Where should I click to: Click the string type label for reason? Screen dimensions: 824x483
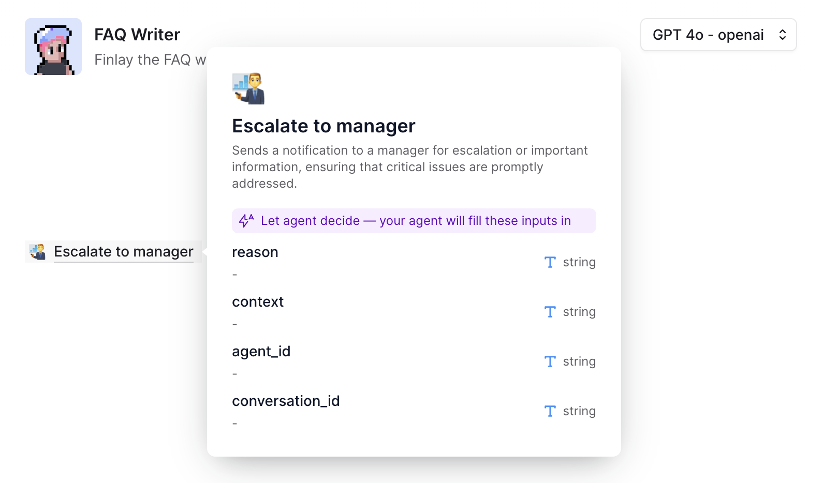[579, 262]
